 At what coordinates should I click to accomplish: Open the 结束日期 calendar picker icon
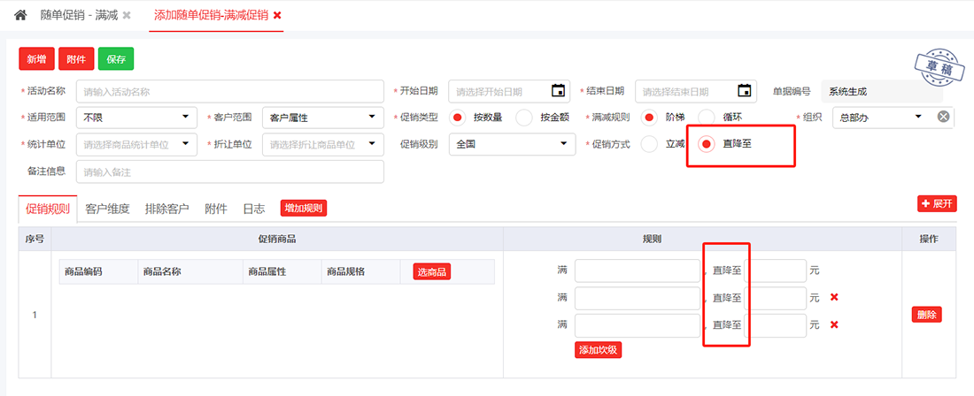744,91
